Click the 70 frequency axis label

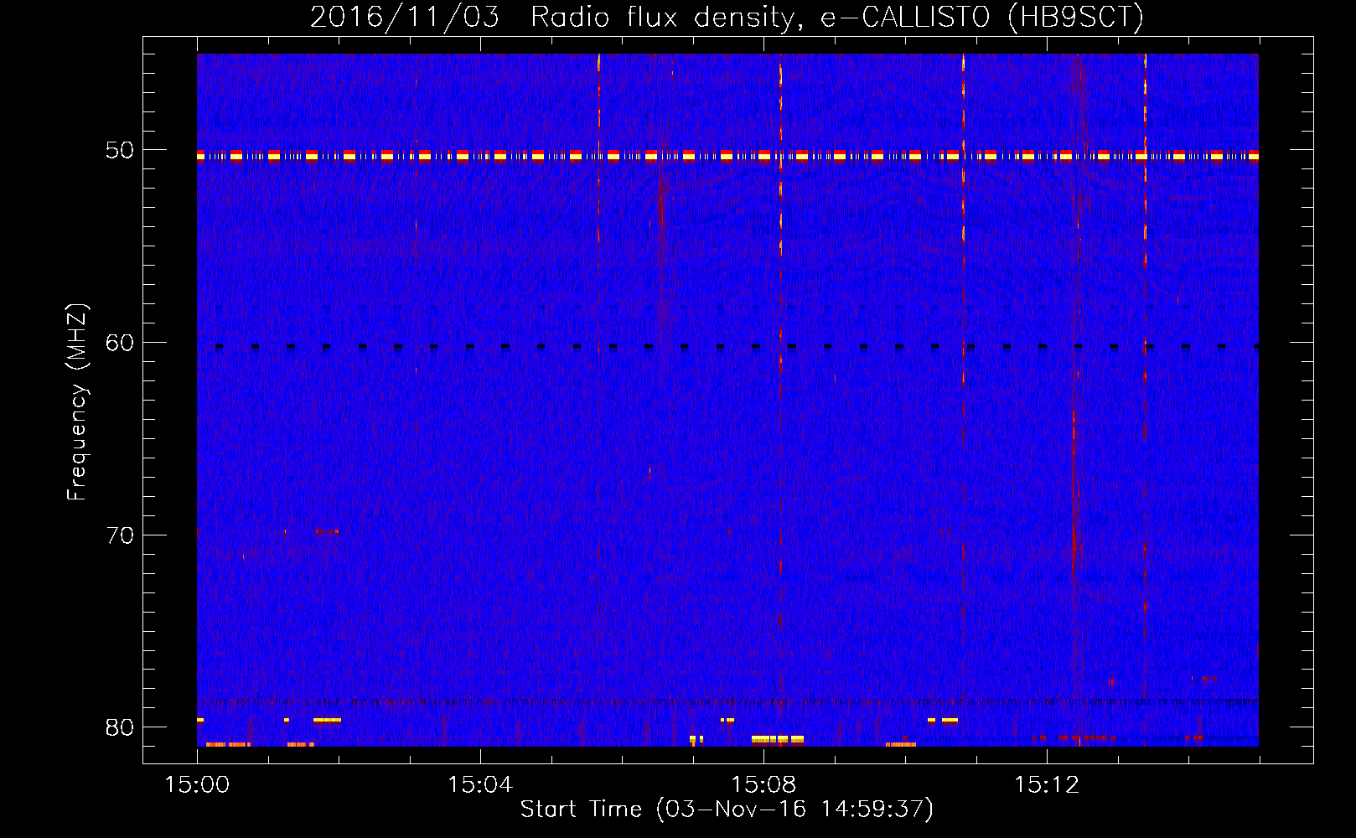(x=120, y=535)
